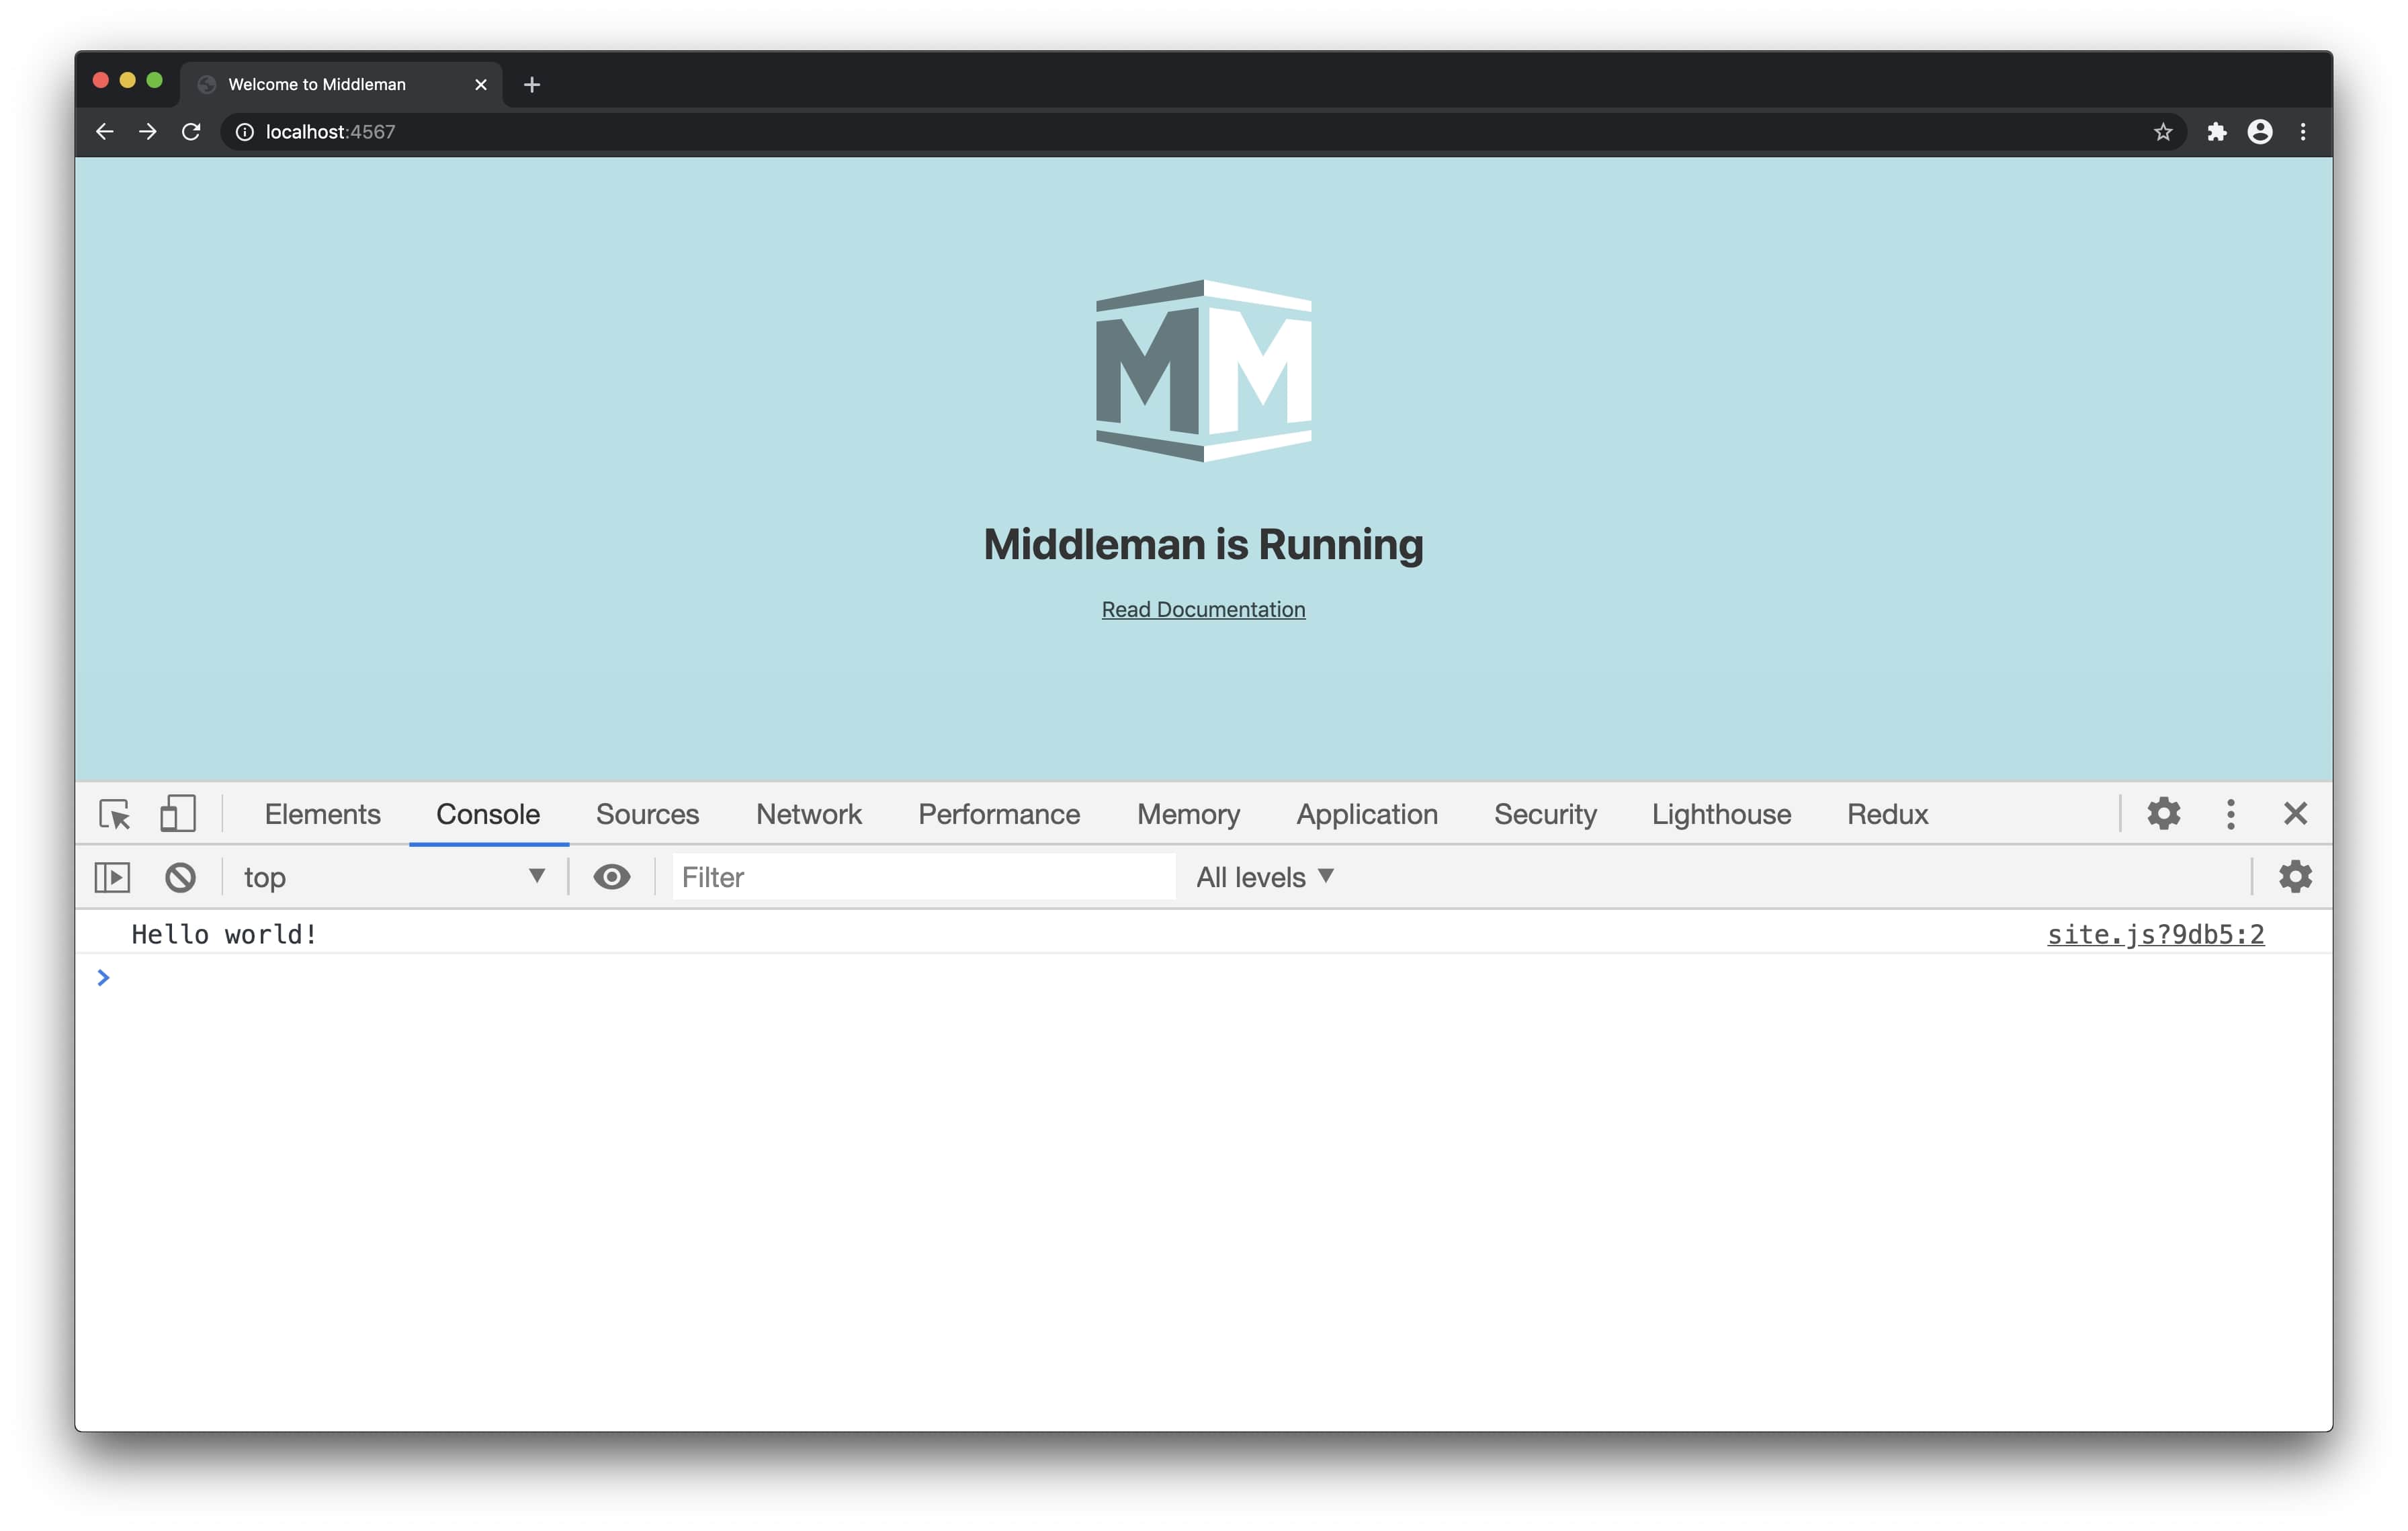
Task: Open DevTools settings gear
Action: click(x=2163, y=813)
